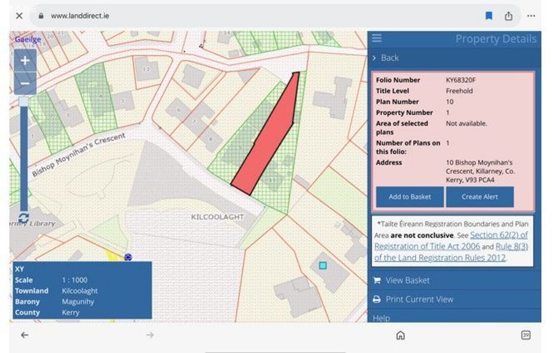Add folio KY68320F to basket
The image size is (552, 353).
coord(410,197)
